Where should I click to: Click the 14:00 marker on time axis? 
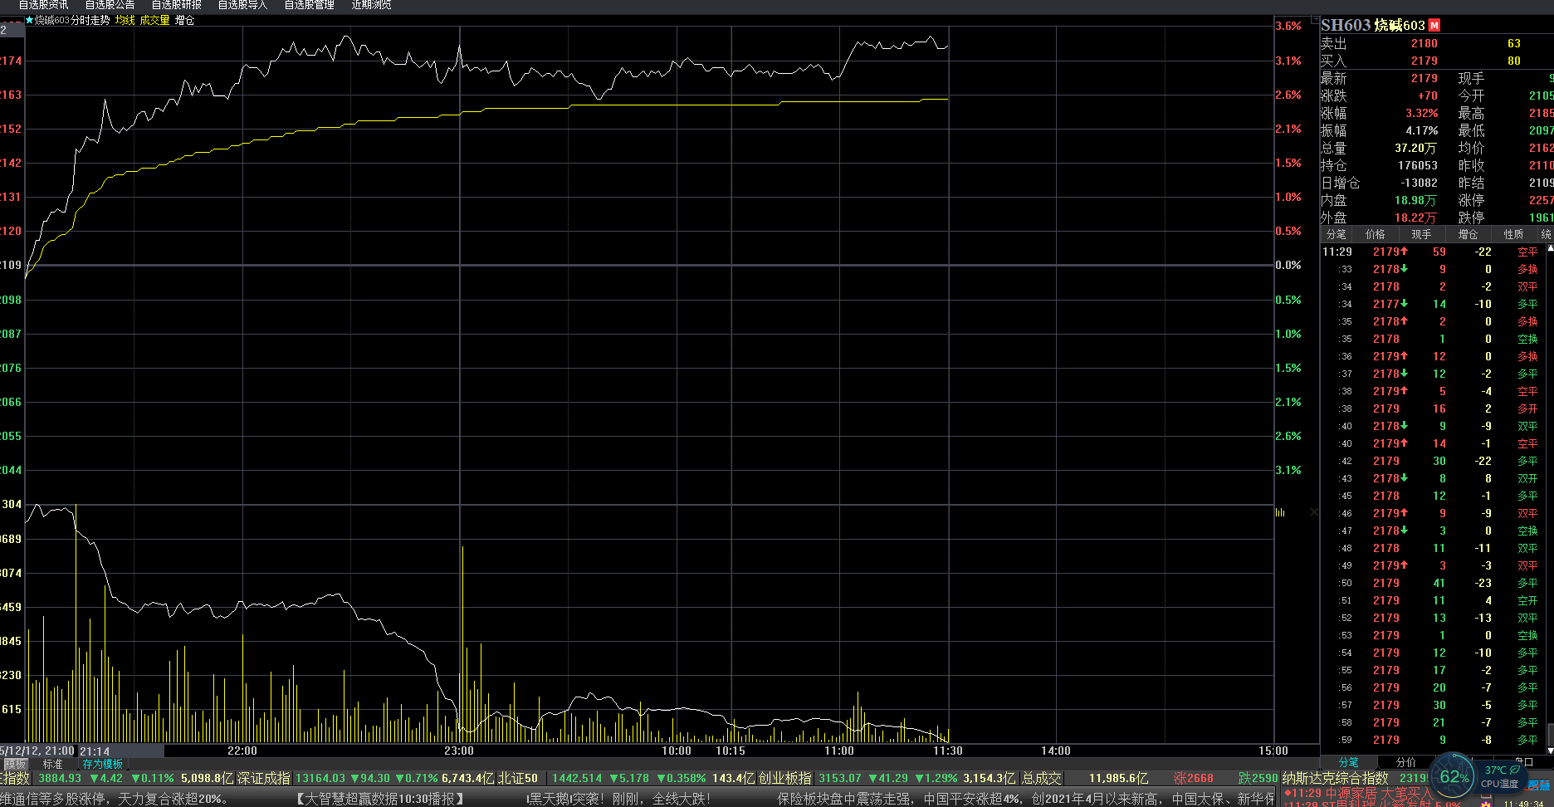point(1056,751)
